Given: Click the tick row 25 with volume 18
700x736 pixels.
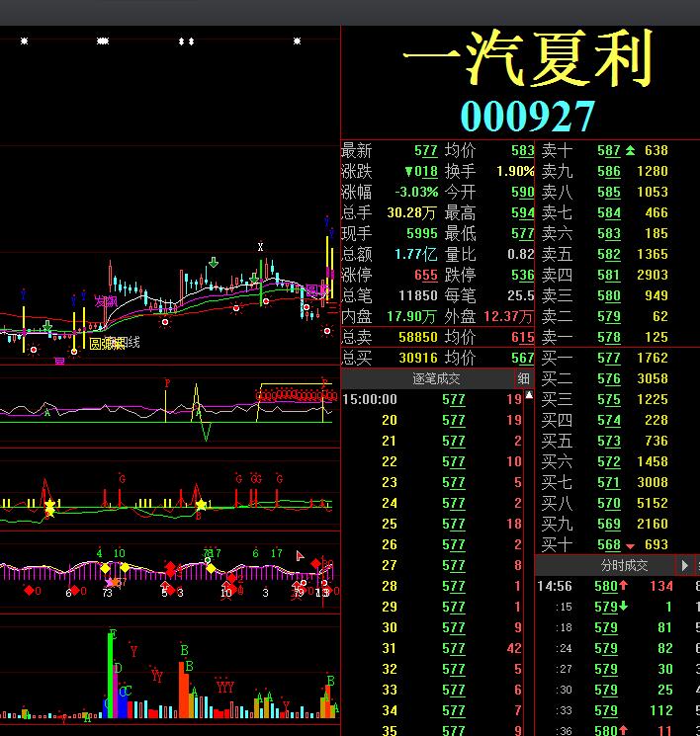Looking at the screenshot, I should pyautogui.click(x=433, y=524).
